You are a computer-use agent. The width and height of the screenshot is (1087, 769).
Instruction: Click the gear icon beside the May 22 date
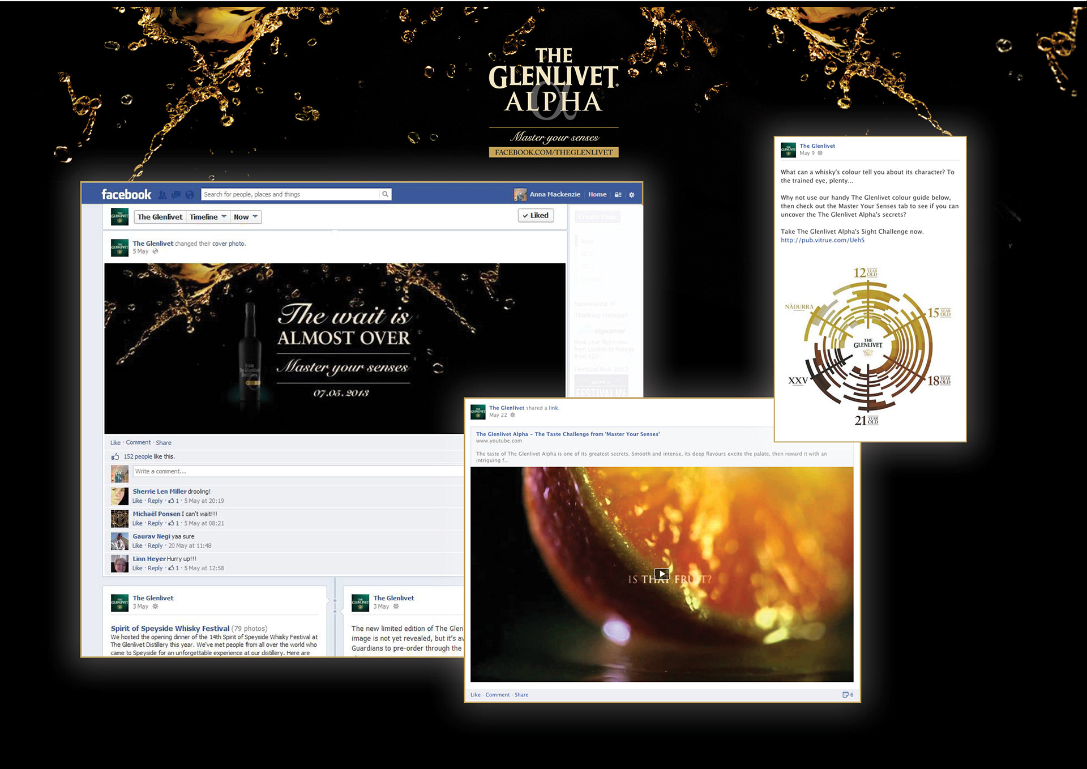[512, 415]
